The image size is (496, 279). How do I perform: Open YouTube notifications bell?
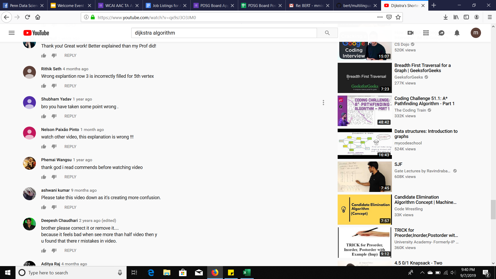tap(457, 33)
